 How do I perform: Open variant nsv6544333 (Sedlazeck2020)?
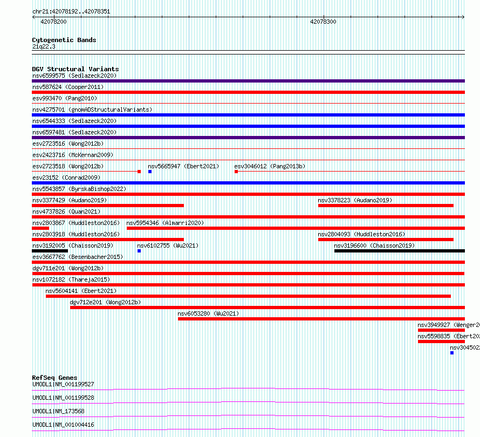(x=74, y=121)
